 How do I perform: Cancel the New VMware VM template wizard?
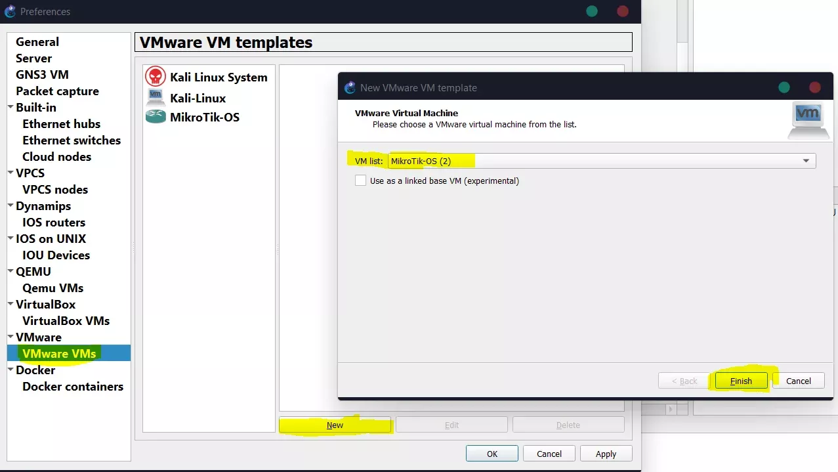(799, 381)
